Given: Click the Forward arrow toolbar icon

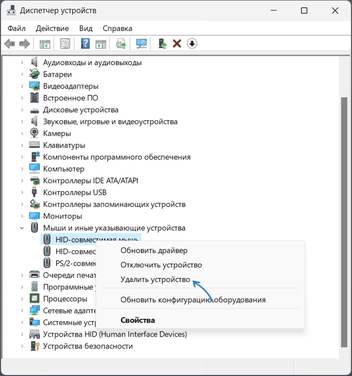Looking at the screenshot, I should pos(25,44).
